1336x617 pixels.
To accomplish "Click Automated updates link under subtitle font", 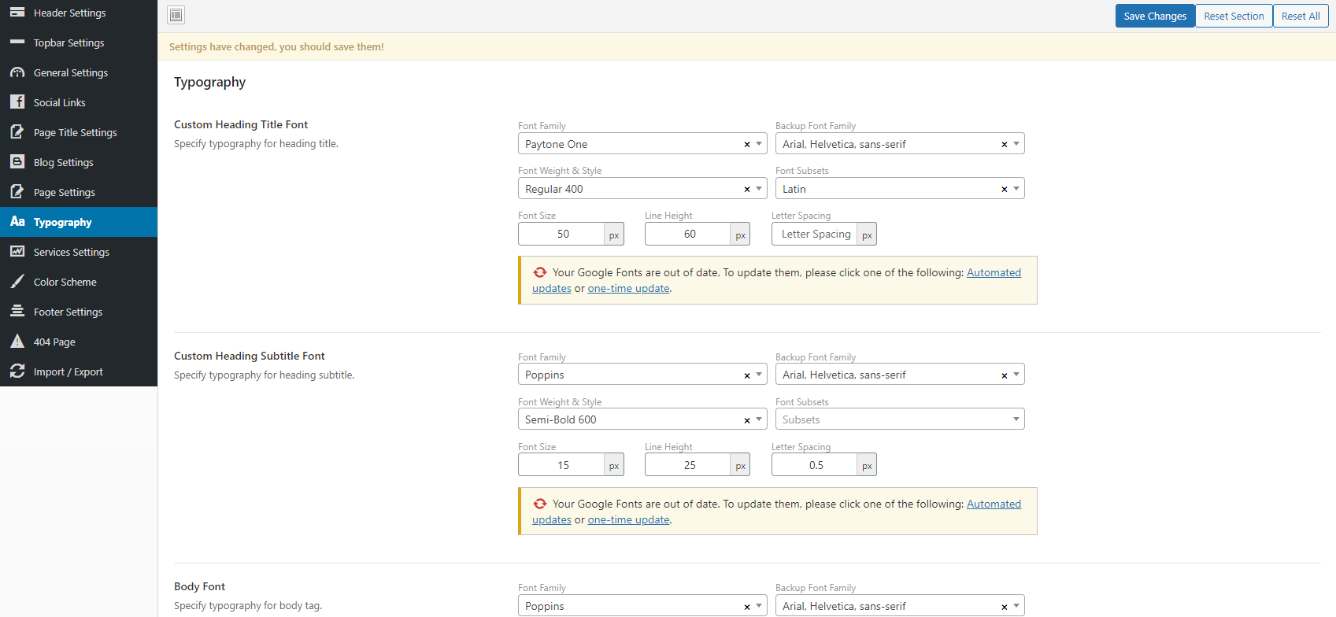I will (994, 504).
